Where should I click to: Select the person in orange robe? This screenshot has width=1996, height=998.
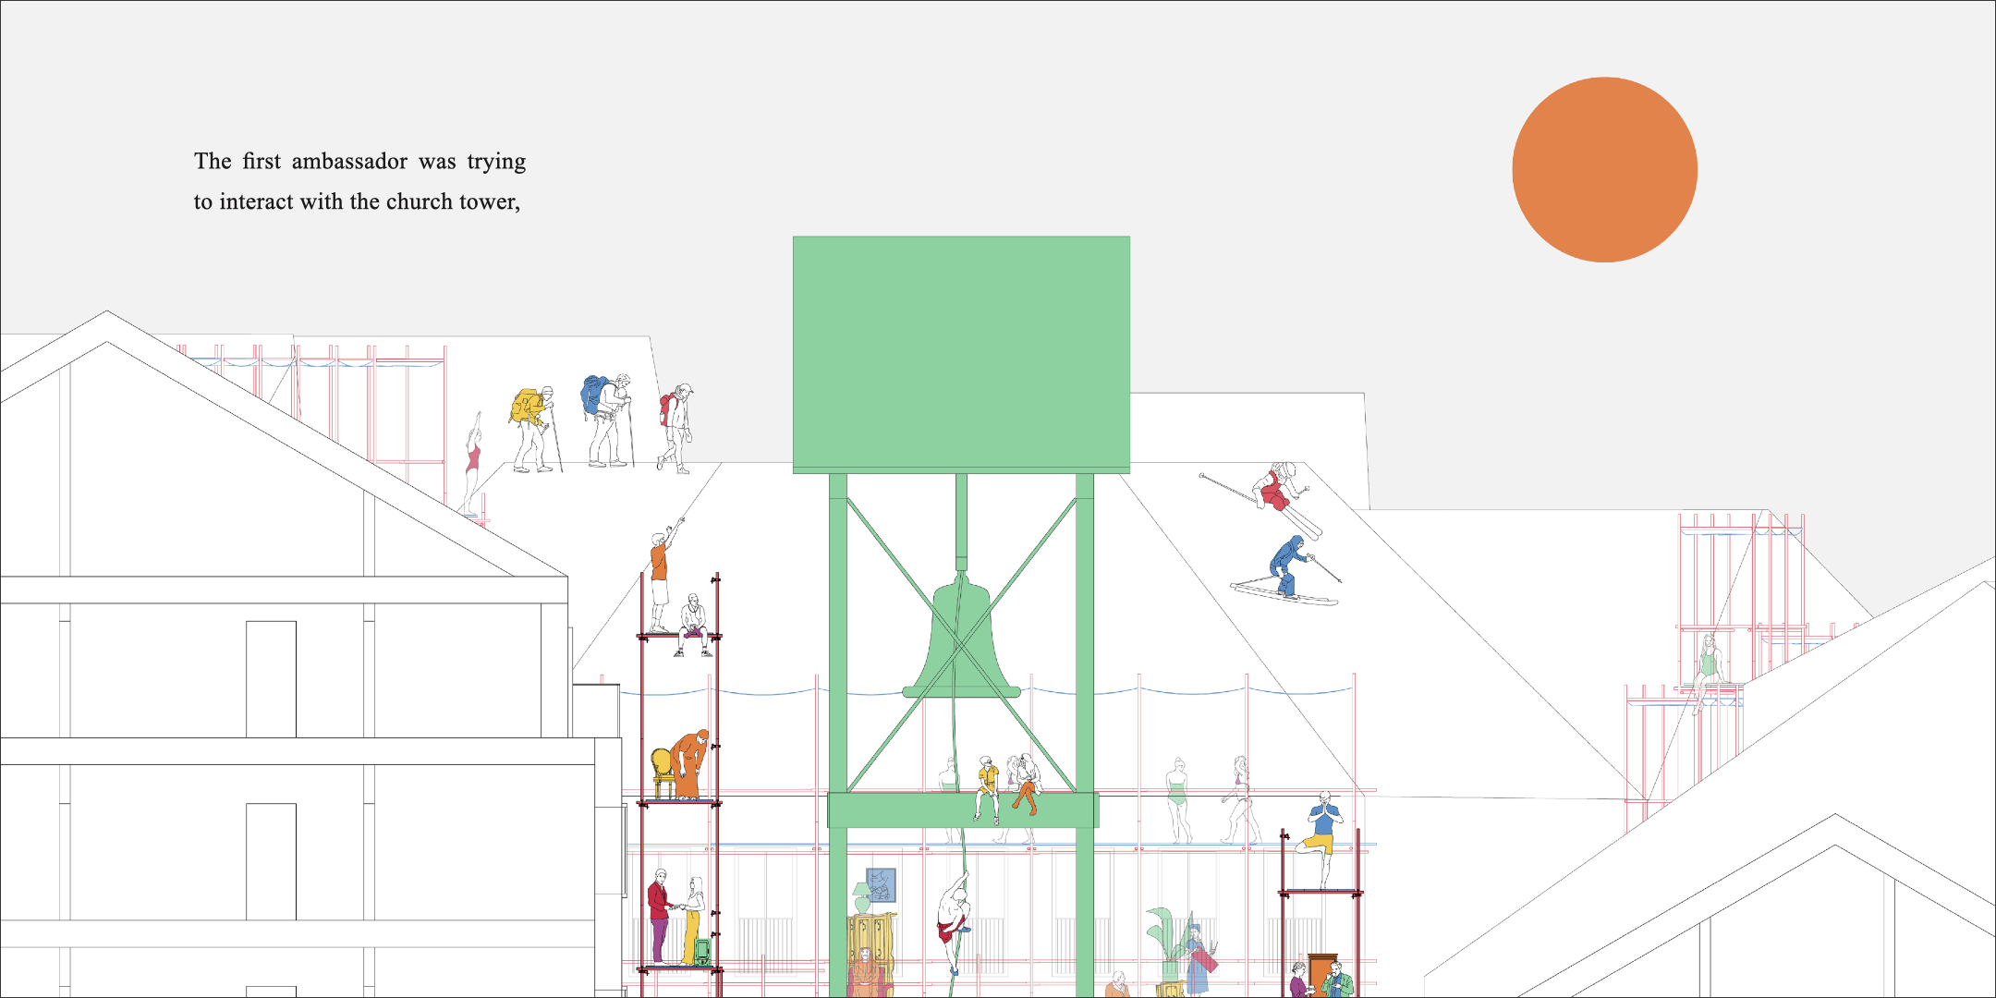(688, 765)
